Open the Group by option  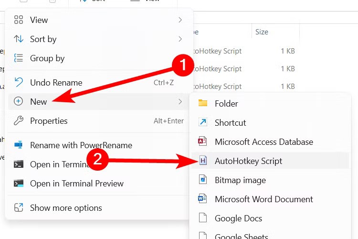point(98,58)
